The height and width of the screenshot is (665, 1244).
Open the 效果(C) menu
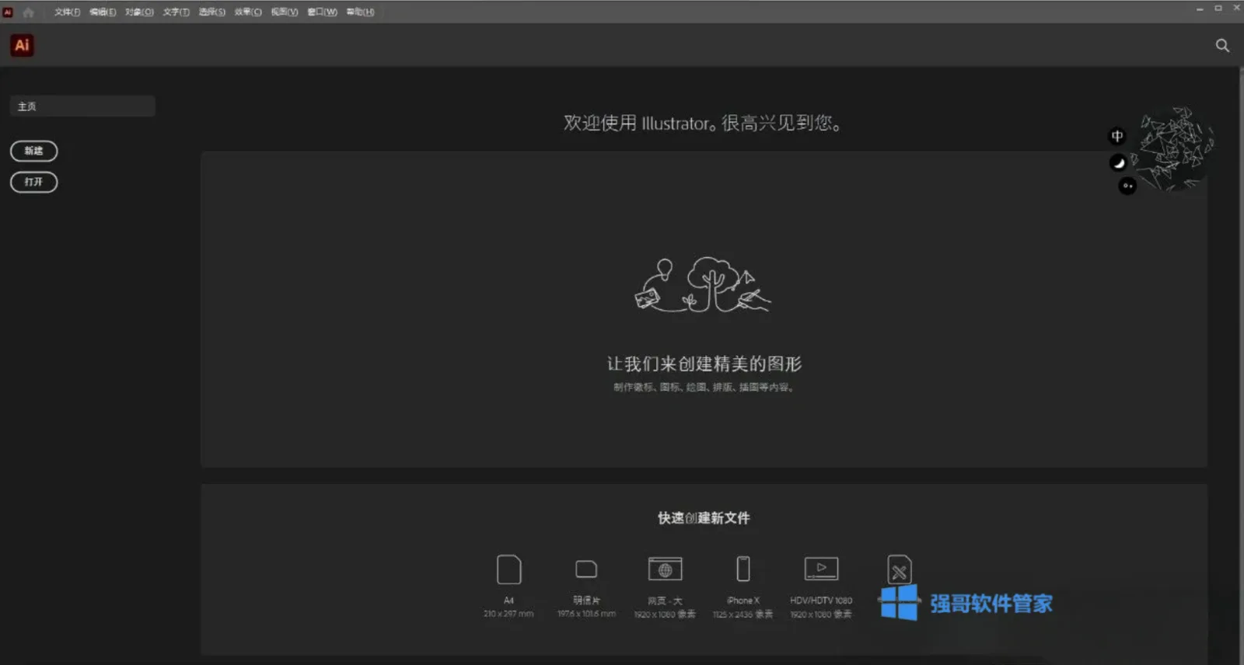click(x=248, y=12)
